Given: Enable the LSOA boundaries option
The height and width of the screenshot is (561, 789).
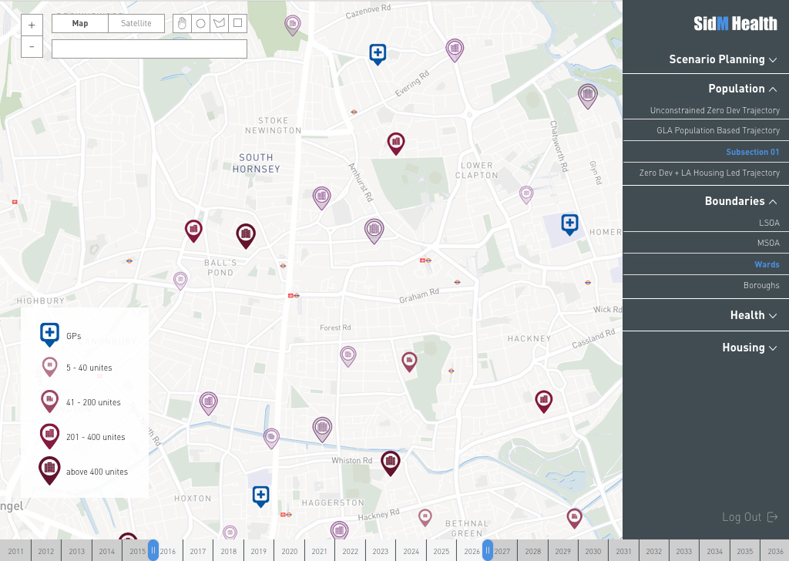Looking at the screenshot, I should click(769, 223).
